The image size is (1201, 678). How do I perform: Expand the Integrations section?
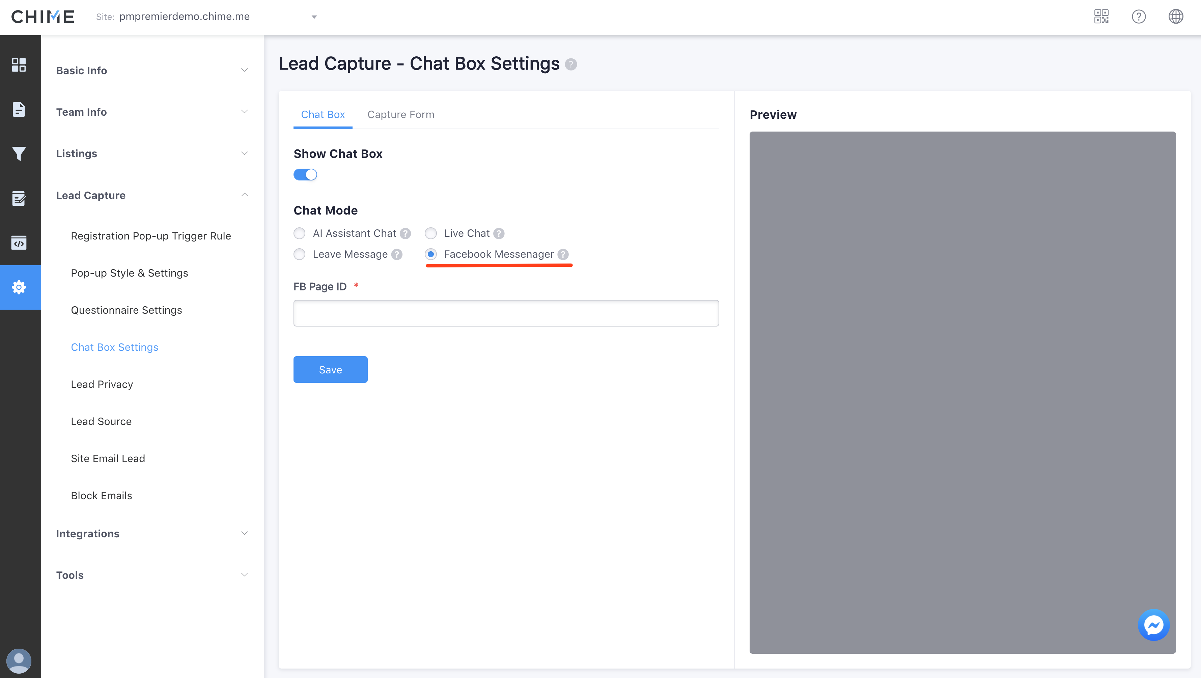(152, 533)
